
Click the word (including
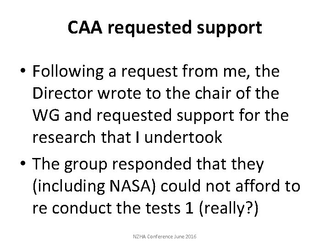coord(69,186)
